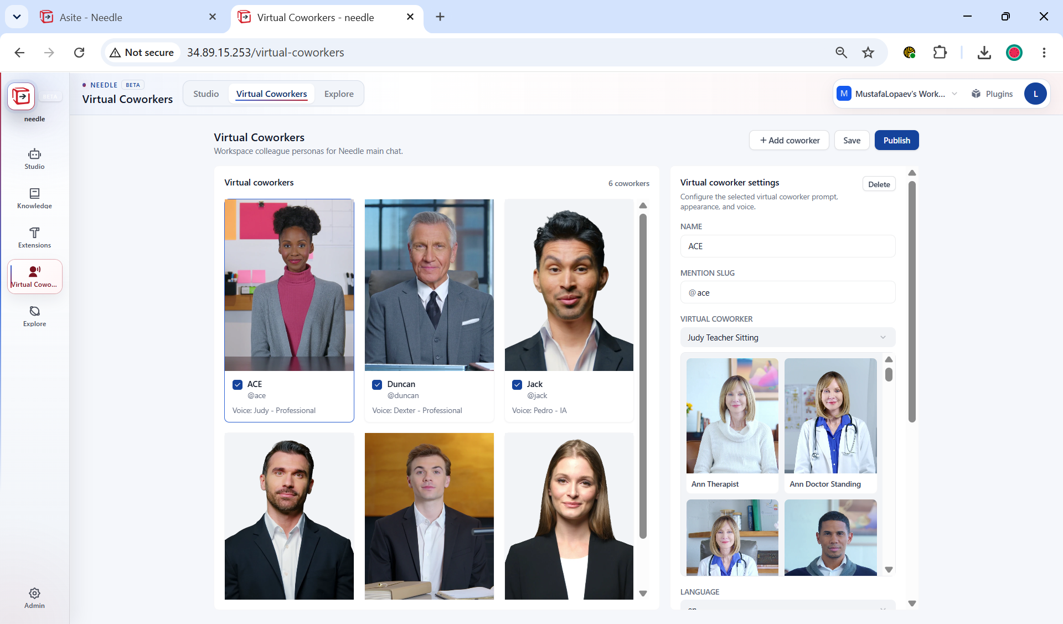Select the Jack coworker portrait
The image size is (1063, 624).
pyautogui.click(x=569, y=285)
